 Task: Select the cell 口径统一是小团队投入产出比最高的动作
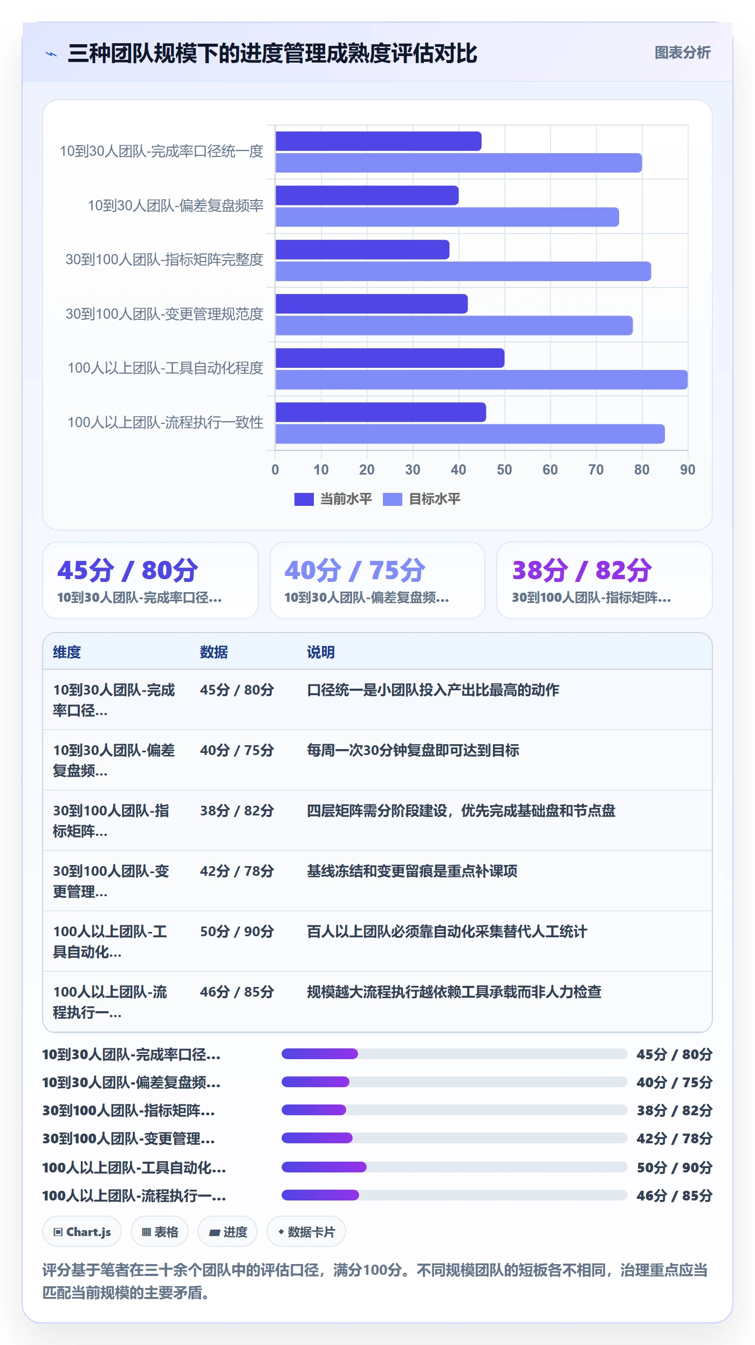pos(433,690)
